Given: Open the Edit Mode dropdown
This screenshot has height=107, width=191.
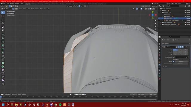Looking at the screenshot, I should coord(6,9).
